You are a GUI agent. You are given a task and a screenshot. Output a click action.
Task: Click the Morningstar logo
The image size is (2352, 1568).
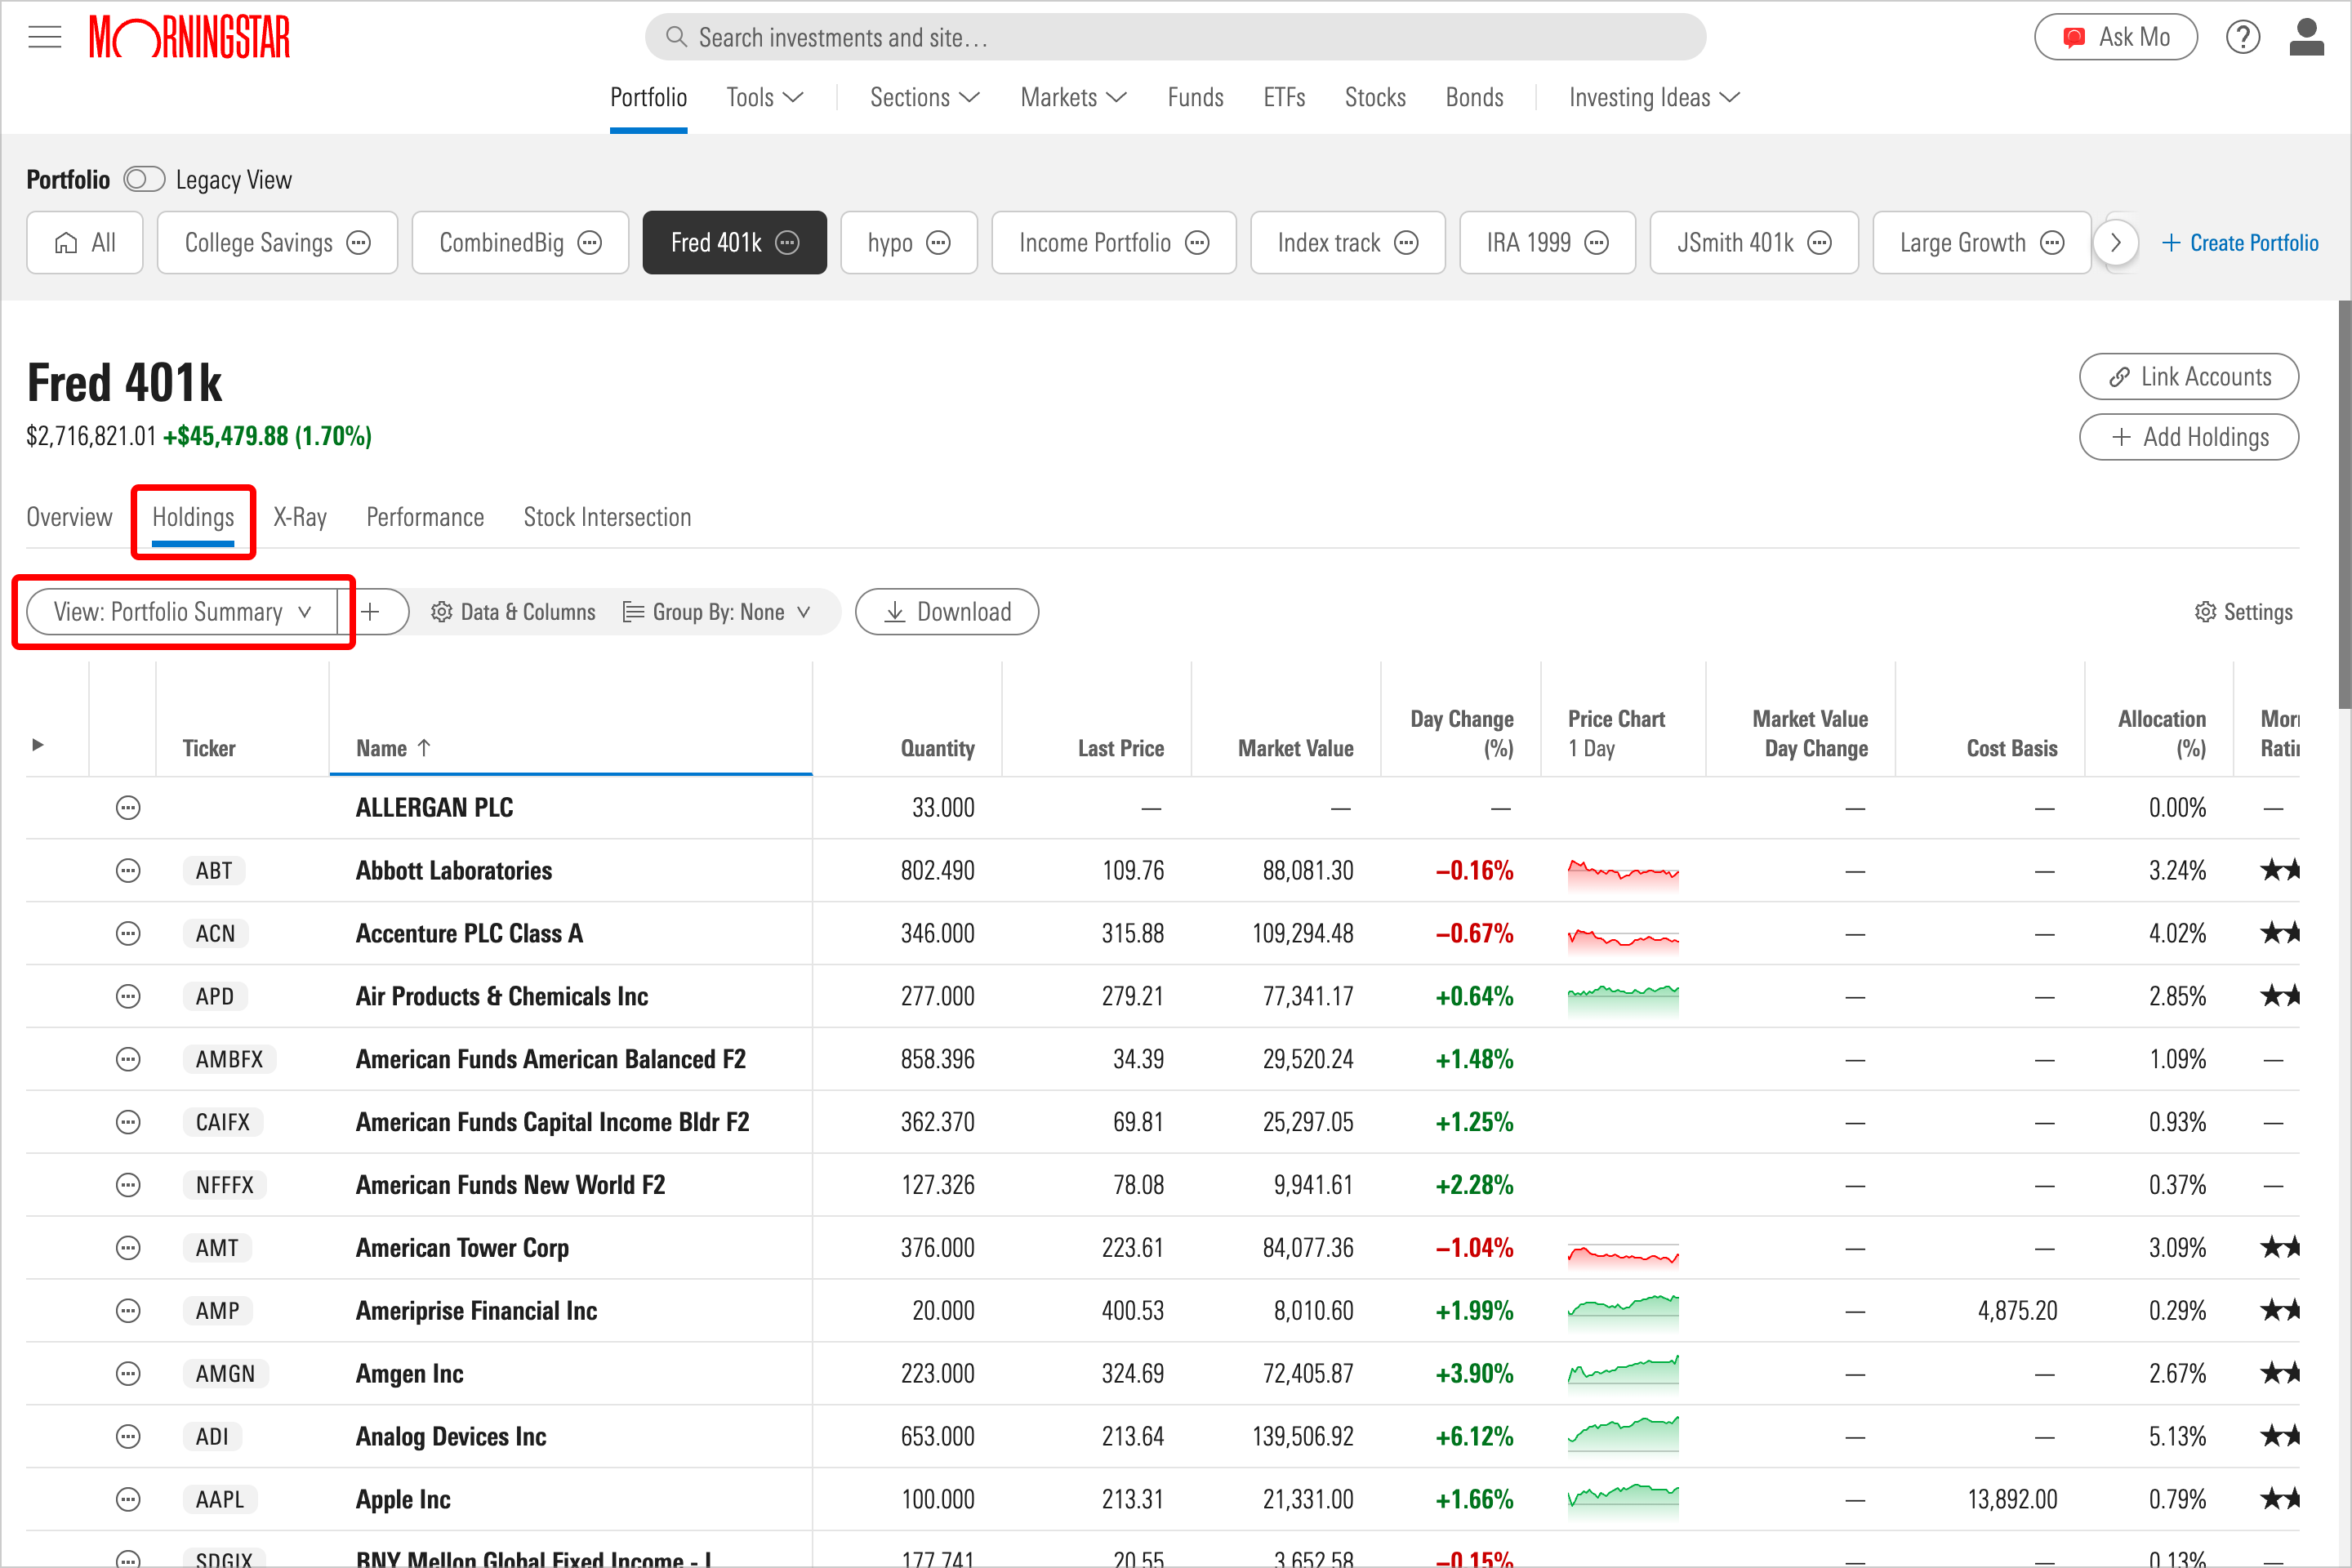(189, 37)
